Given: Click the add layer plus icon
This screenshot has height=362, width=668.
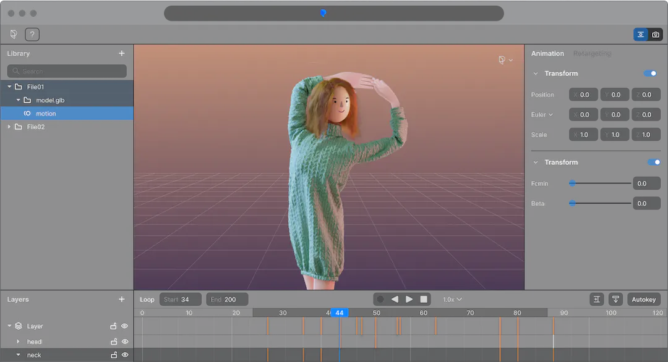Looking at the screenshot, I should coord(122,300).
